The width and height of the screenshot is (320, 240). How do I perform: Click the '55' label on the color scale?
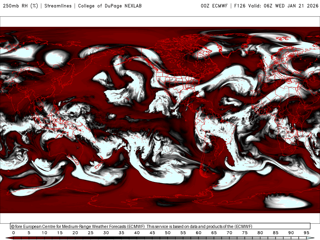183,233
